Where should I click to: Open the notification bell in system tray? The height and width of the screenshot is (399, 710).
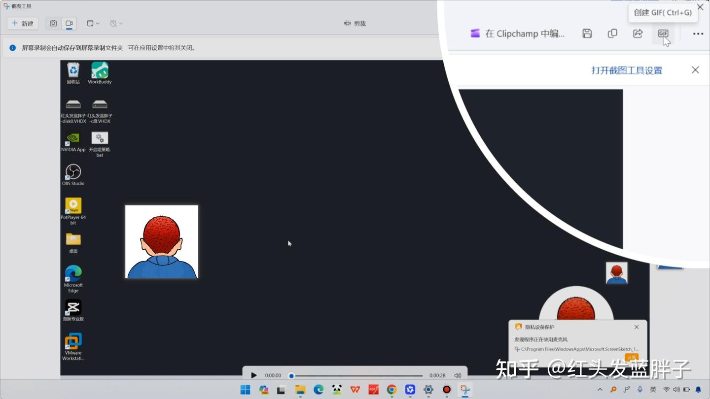pyautogui.click(x=698, y=390)
